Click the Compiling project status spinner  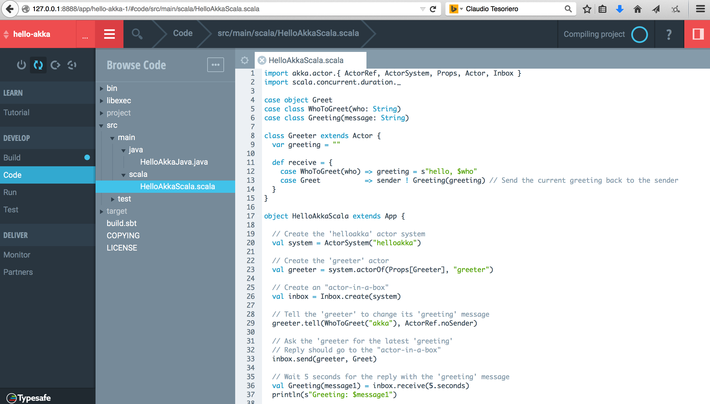click(639, 34)
